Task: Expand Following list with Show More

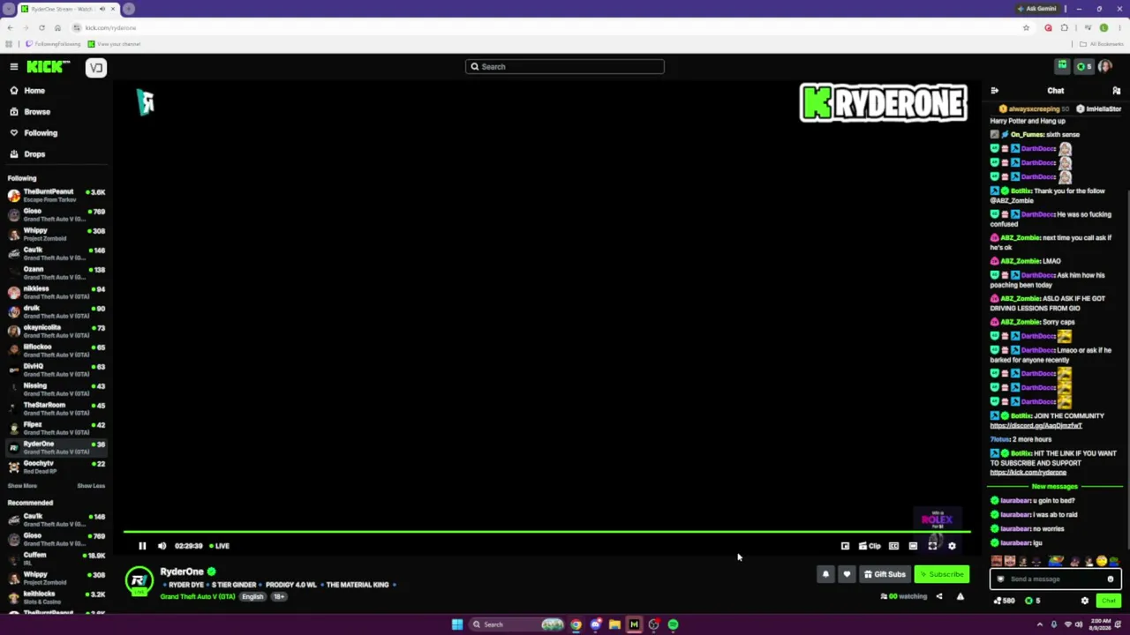Action: (x=22, y=486)
